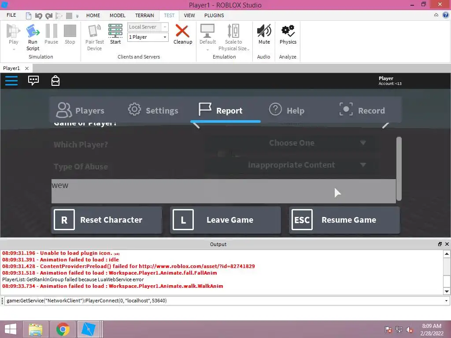Screen dimensions: 451x338
Task: Open File Explorer from the taskbar
Action: [x=36, y=329]
